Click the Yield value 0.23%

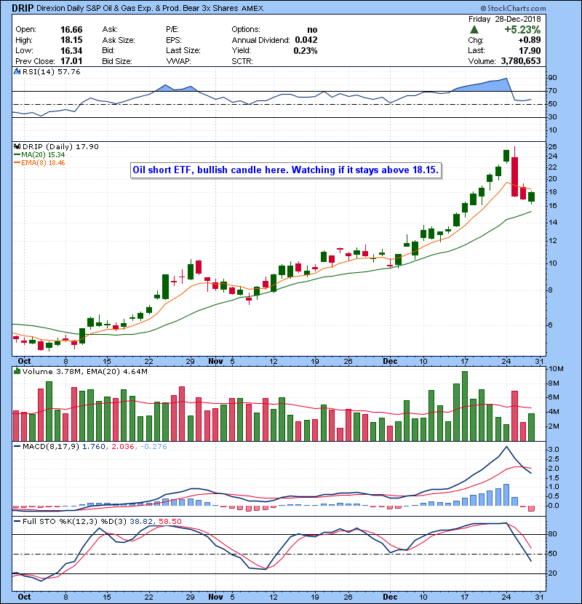tap(306, 50)
